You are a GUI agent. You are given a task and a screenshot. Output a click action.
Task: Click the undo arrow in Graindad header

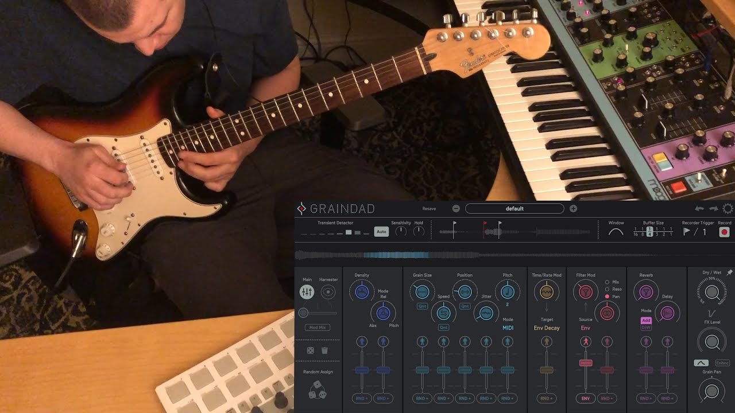(699, 209)
